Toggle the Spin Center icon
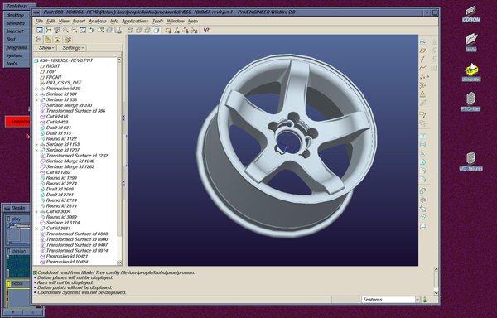The width and height of the screenshot is (497, 318). coord(48,30)
